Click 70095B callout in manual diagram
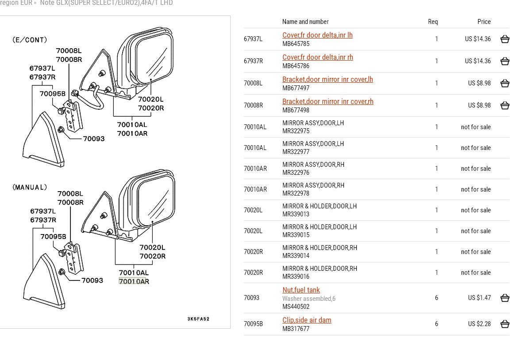Screen dimensions: 528x346 coord(53,237)
